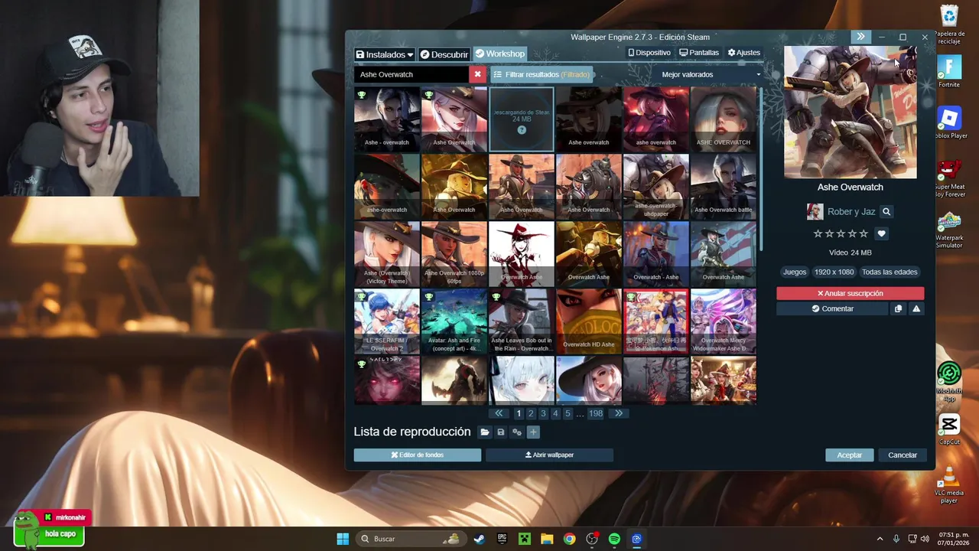Viewport: 979px width, 551px height.
Task: Open File Explorer from taskbar
Action: [547, 539]
